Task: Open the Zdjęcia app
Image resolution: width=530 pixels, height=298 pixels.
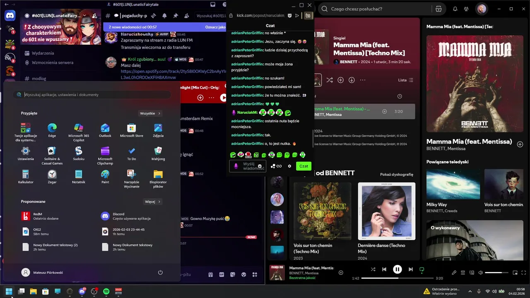Action: (x=158, y=130)
